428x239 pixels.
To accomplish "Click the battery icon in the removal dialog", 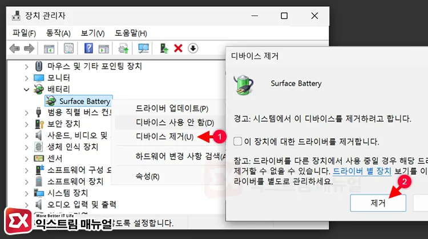I will (x=243, y=85).
